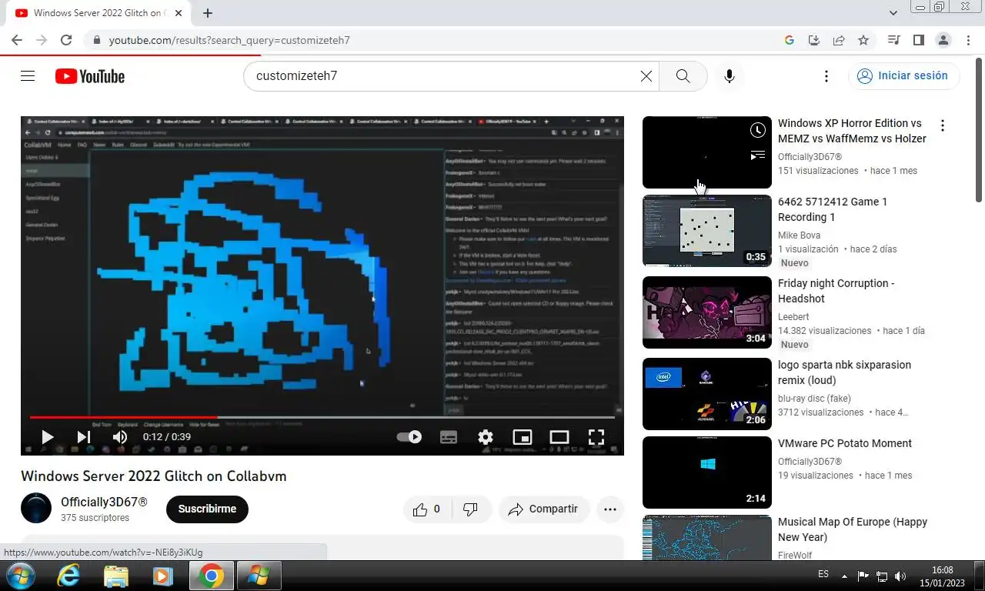Screen dimensions: 985x591
Task: Click the ES language indicator
Action: (x=823, y=575)
